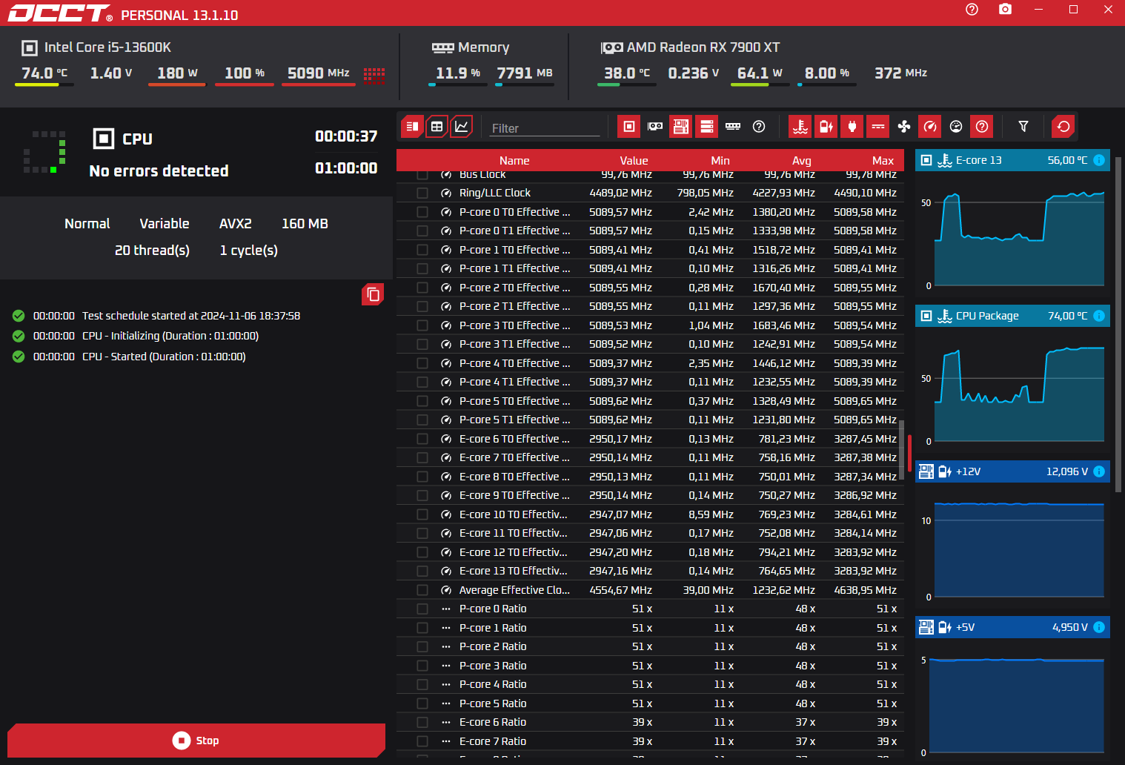Take a screenshot with the camera icon

pos(1005,10)
